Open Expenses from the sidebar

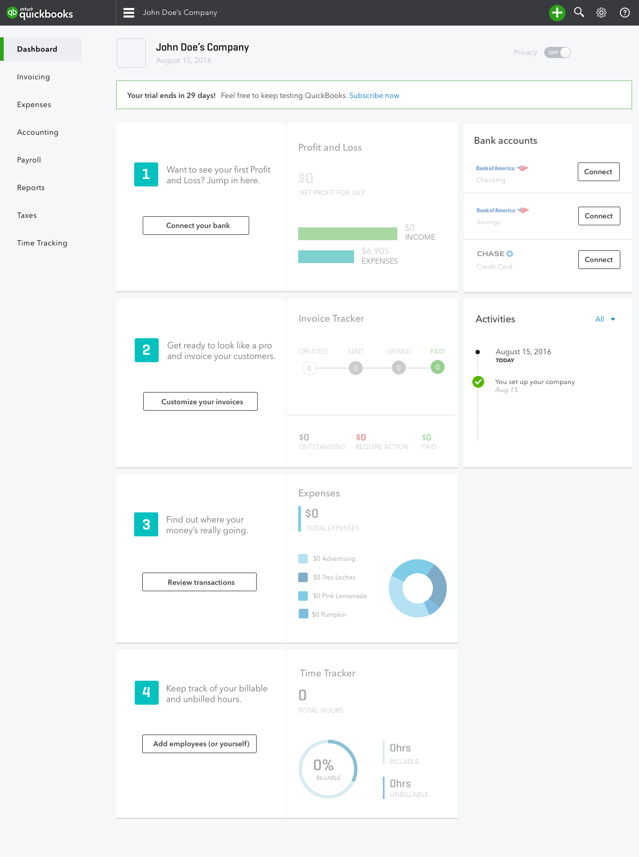34,105
